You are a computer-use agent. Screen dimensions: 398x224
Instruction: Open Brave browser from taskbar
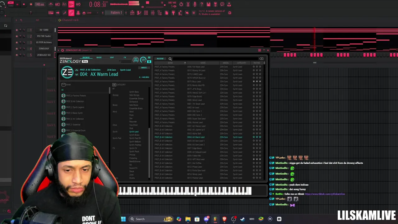[224, 219]
